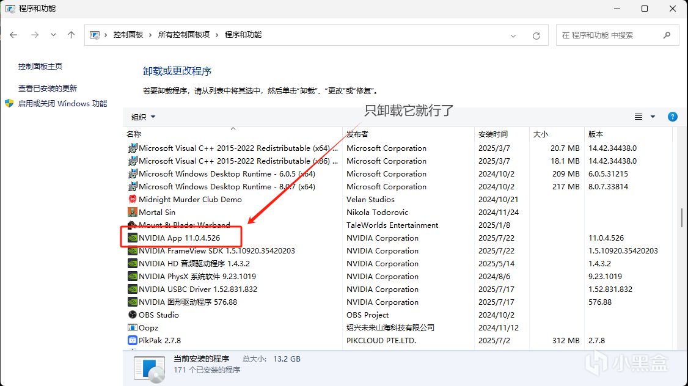688x386 pixels.
Task: Click publisher TaleWorlds Entertainment
Action: click(392, 225)
